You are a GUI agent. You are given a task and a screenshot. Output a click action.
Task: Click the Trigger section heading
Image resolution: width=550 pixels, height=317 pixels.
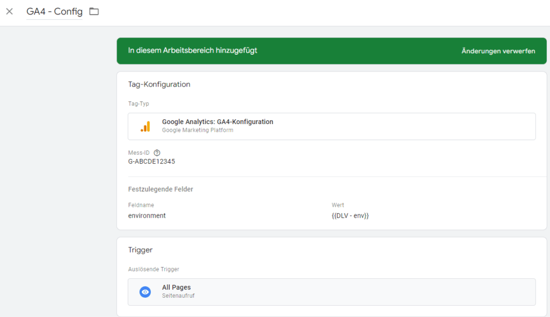[x=140, y=250]
